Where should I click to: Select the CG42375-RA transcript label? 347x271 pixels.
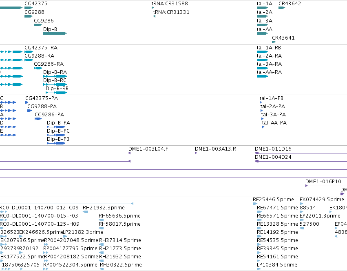tap(41, 48)
